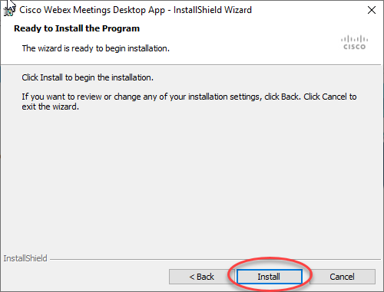Click the bridge bars above the cisco wordmark
The image size is (384, 292).
point(355,39)
